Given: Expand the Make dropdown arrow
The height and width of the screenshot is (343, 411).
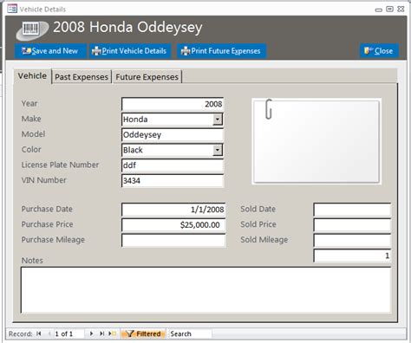Looking at the screenshot, I should (218, 119).
